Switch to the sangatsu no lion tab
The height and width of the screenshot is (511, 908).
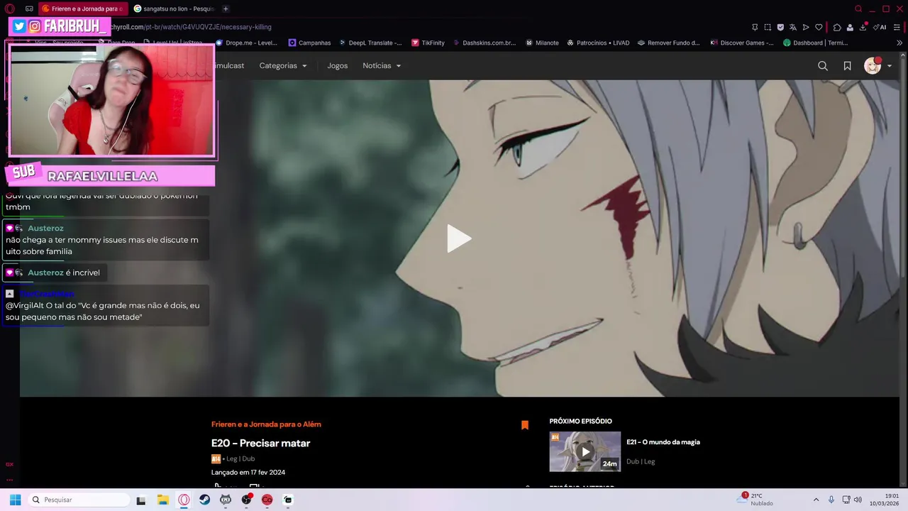tap(174, 9)
